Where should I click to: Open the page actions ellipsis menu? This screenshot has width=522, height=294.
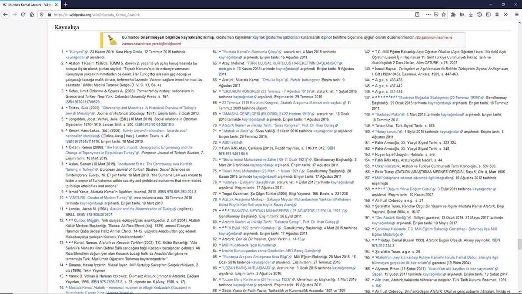click(428, 14)
